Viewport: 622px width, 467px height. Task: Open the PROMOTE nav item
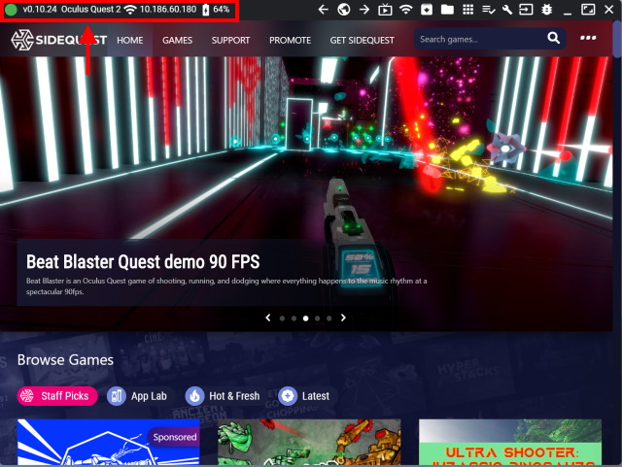point(290,40)
